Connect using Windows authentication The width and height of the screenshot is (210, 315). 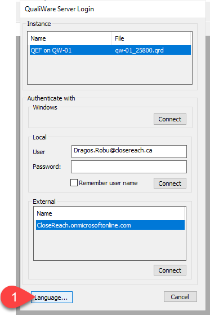(170, 119)
